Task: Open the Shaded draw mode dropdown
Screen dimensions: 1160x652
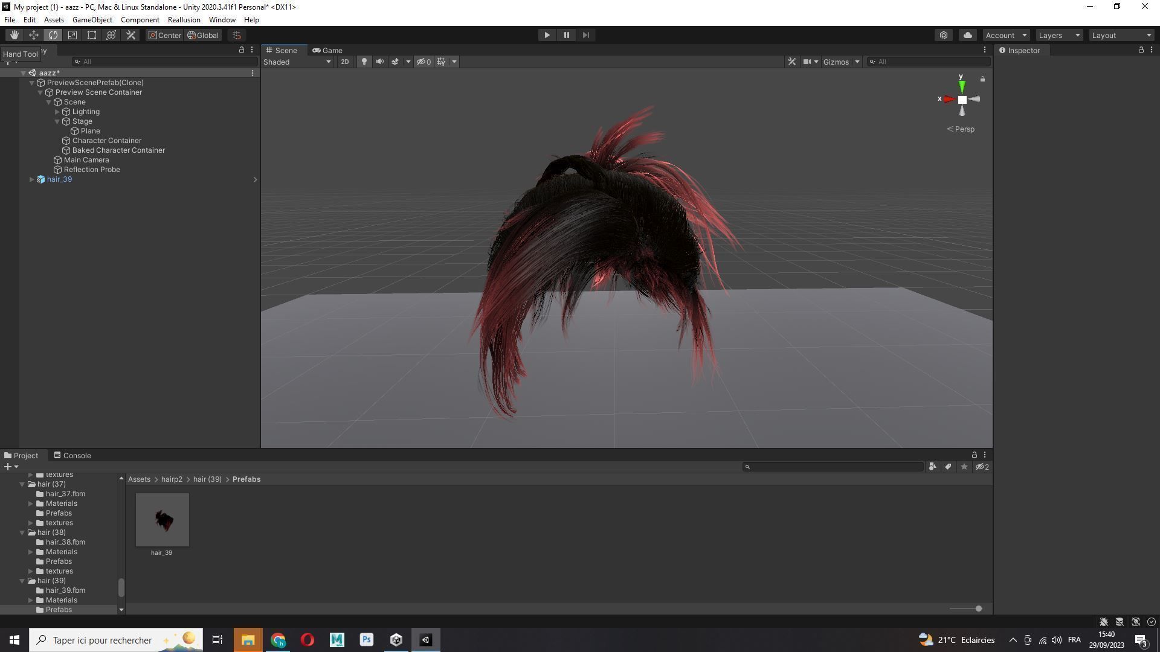Action: (297, 62)
